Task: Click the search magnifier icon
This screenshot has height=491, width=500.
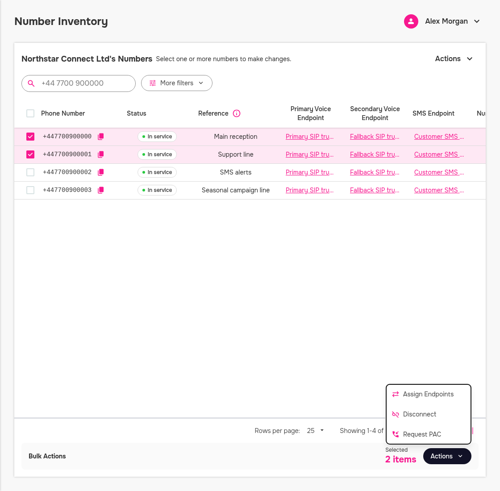Action: tap(31, 83)
